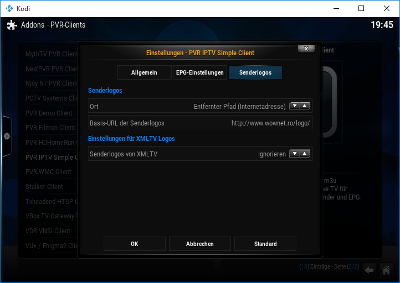This screenshot has width=400, height=283.
Task: Click the Addons puzzle icon
Action: pos(12,25)
